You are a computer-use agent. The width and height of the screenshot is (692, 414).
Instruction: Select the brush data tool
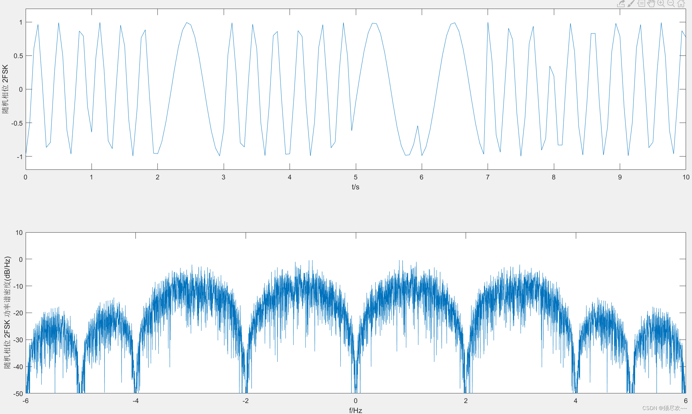[631, 4]
